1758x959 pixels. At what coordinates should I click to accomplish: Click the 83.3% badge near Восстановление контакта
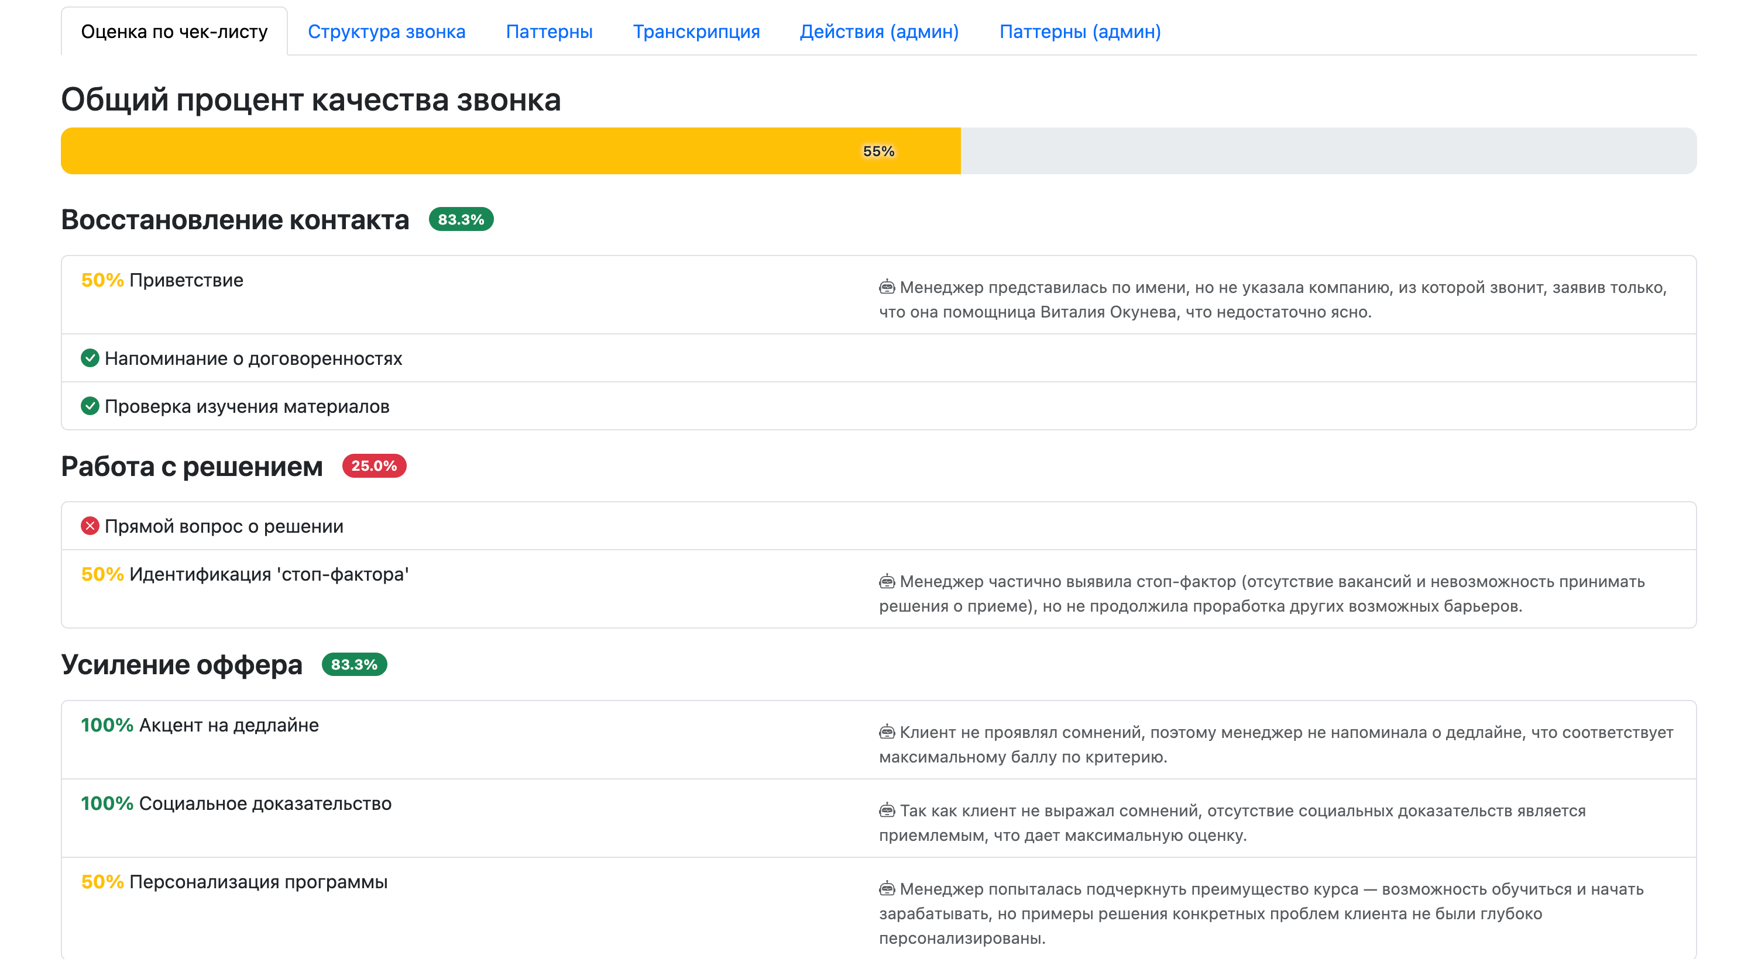click(x=461, y=220)
